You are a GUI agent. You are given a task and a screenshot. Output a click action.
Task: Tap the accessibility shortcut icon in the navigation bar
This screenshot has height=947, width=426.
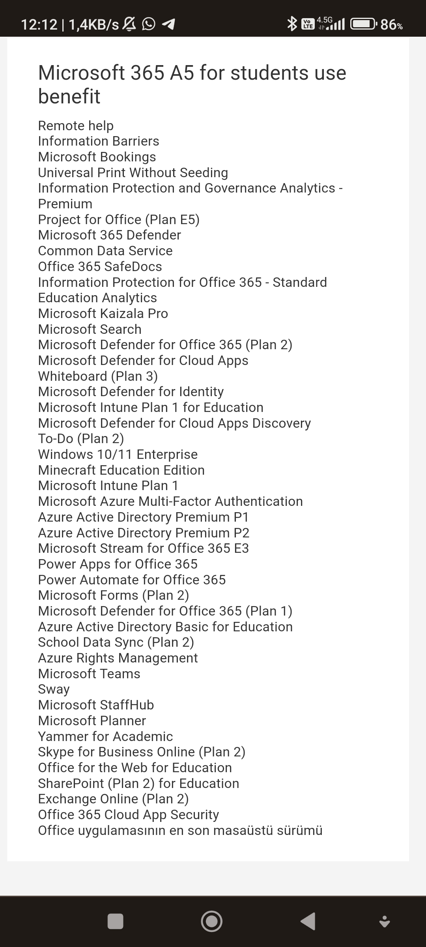tap(384, 921)
